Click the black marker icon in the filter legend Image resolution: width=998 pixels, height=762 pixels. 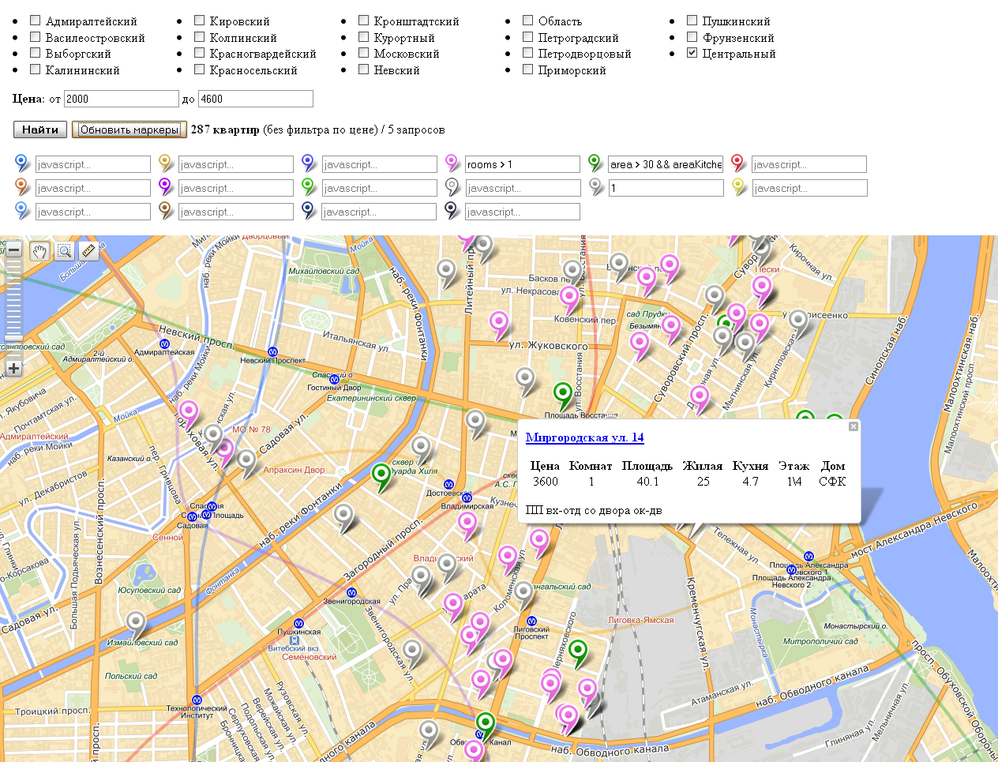pos(452,211)
